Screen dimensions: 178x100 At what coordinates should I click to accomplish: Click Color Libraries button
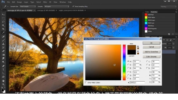(151, 56)
